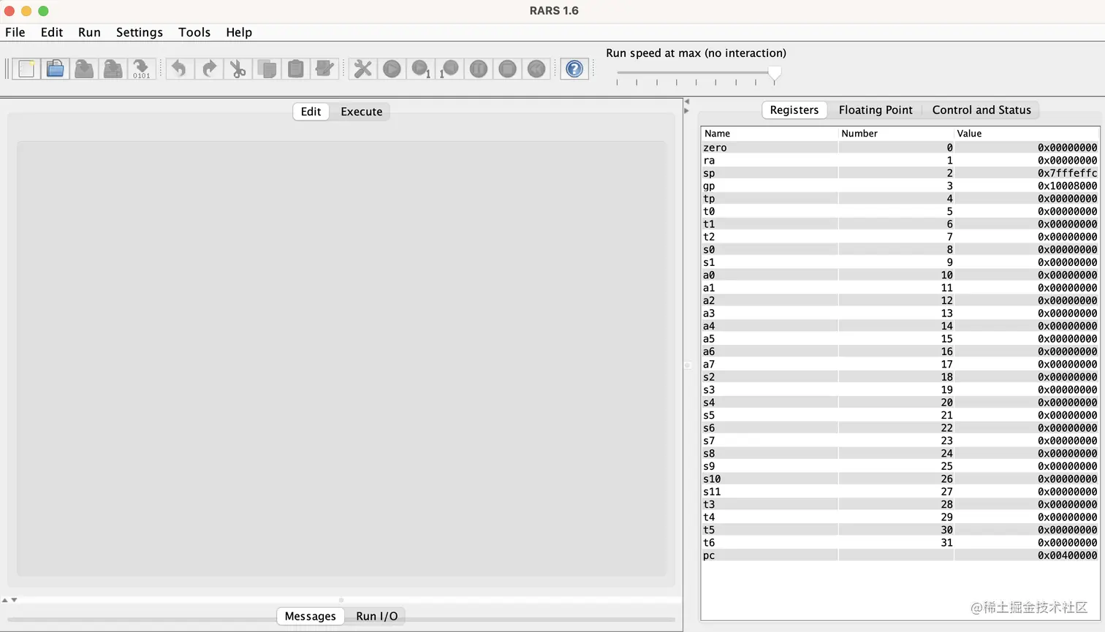Click the Run program play icon

click(x=392, y=69)
